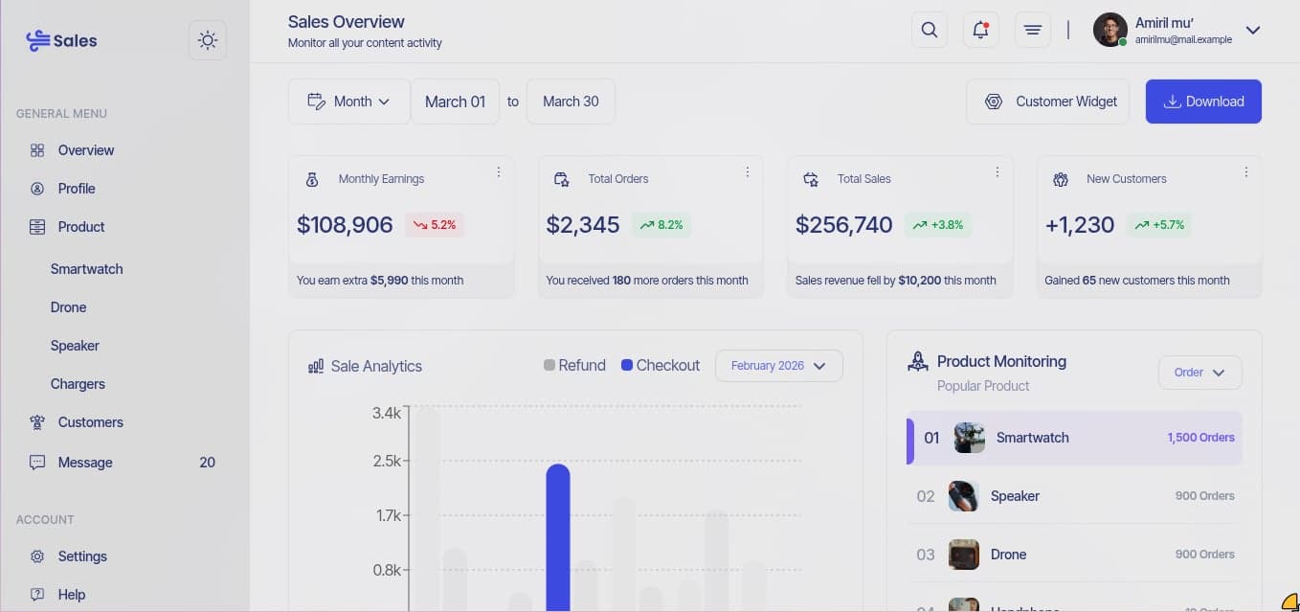The image size is (1300, 612).
Task: Click the Total Orders cart icon
Action: (561, 178)
